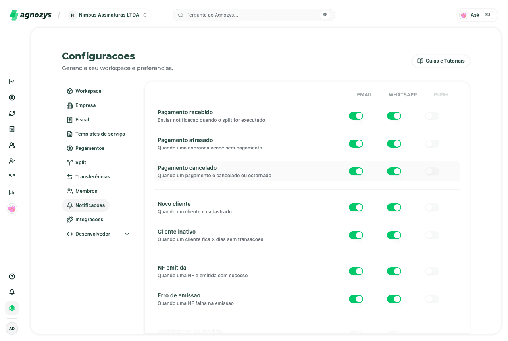Click the building icon beside Empresa
This screenshot has height=341, width=508.
click(70, 105)
